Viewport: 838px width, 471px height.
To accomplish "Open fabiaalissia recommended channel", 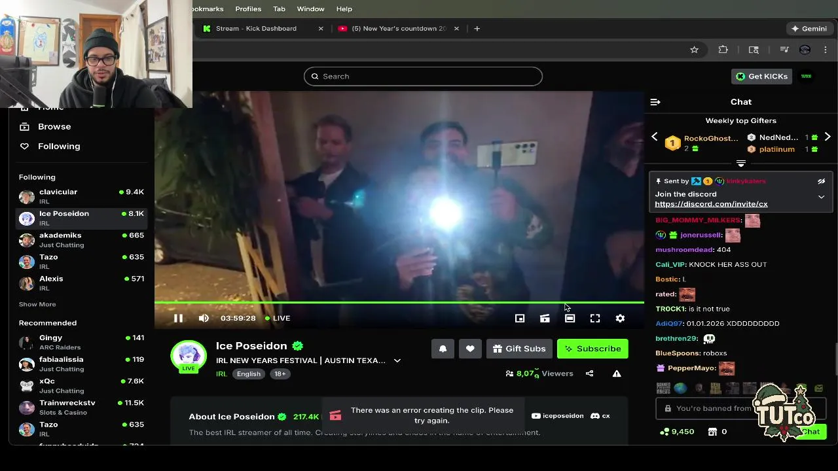I will (x=81, y=364).
